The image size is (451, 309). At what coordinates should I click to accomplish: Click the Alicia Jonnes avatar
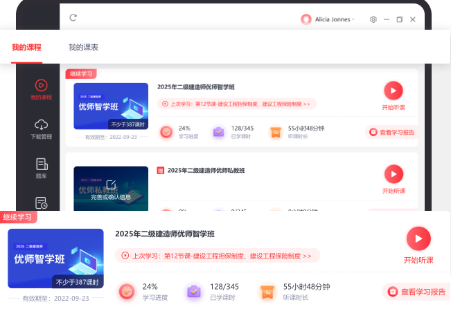pyautogui.click(x=306, y=19)
